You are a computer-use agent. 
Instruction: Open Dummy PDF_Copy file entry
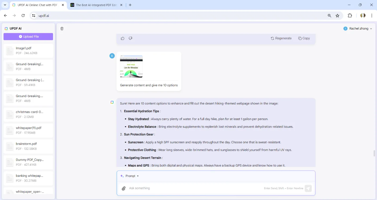click(x=28, y=162)
